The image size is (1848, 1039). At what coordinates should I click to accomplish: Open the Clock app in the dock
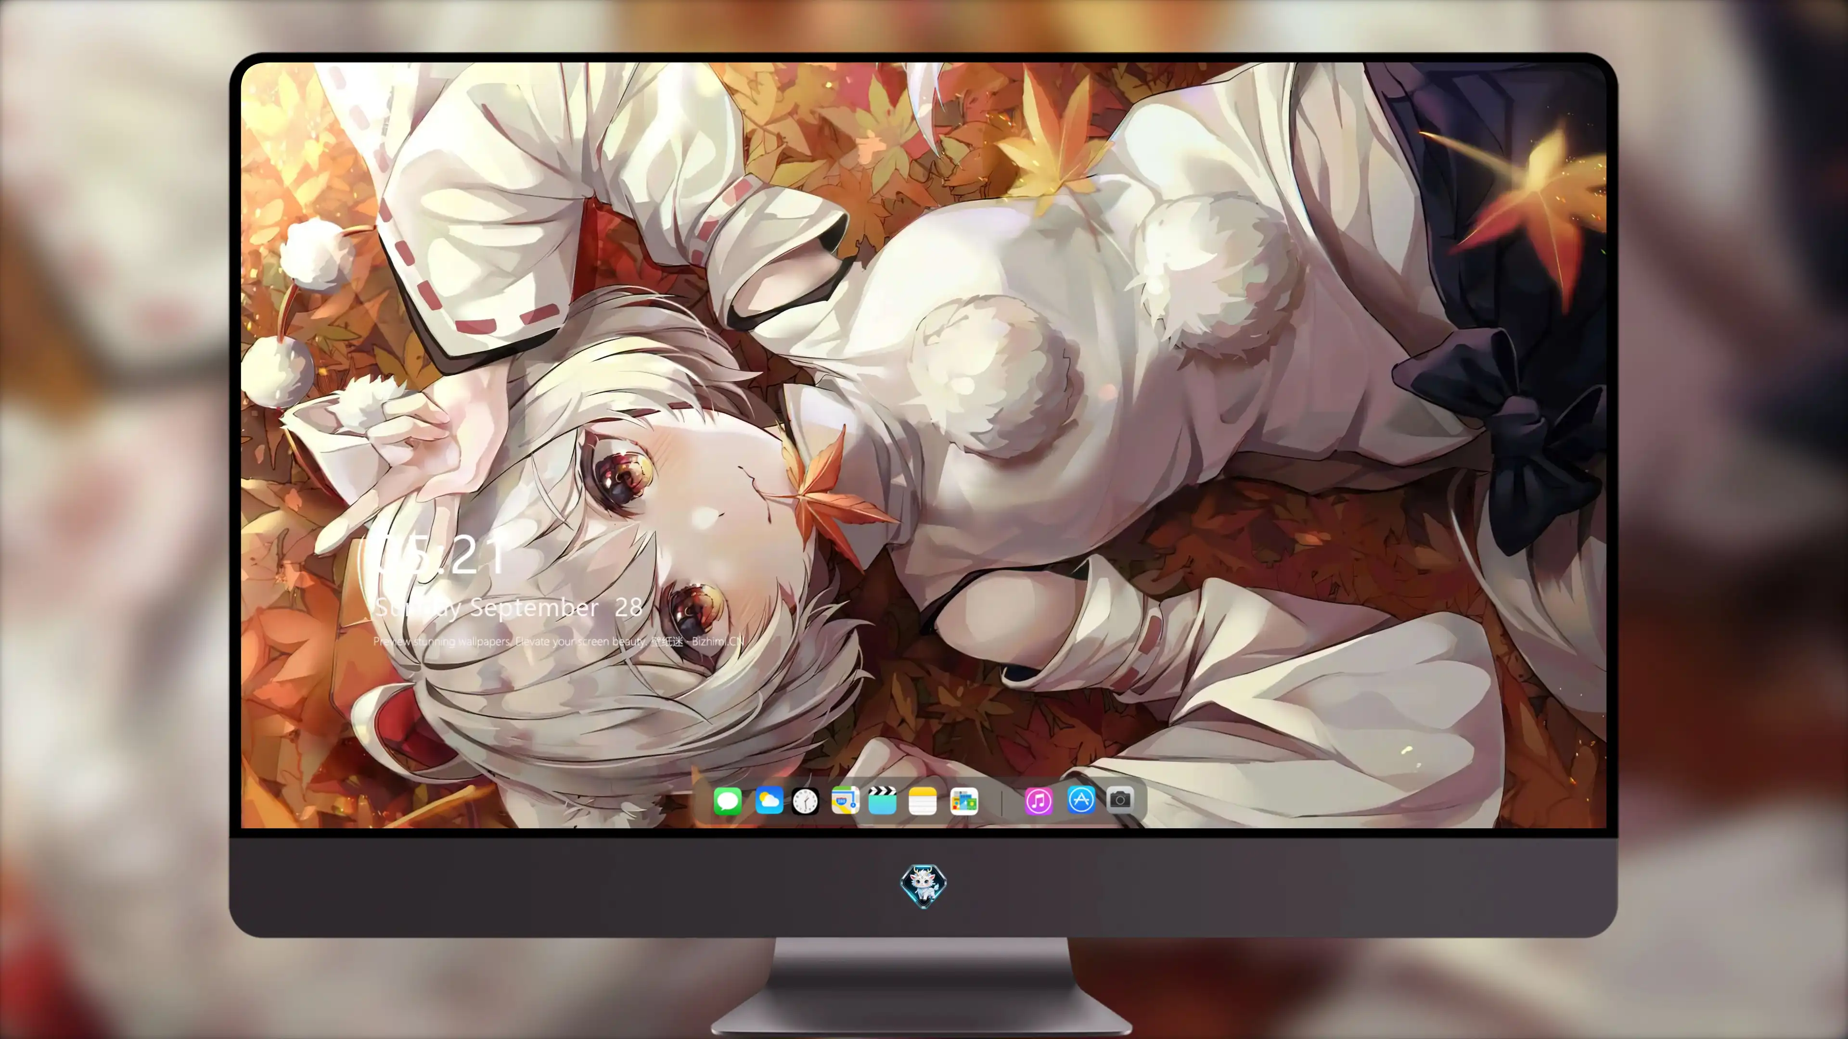point(805,801)
